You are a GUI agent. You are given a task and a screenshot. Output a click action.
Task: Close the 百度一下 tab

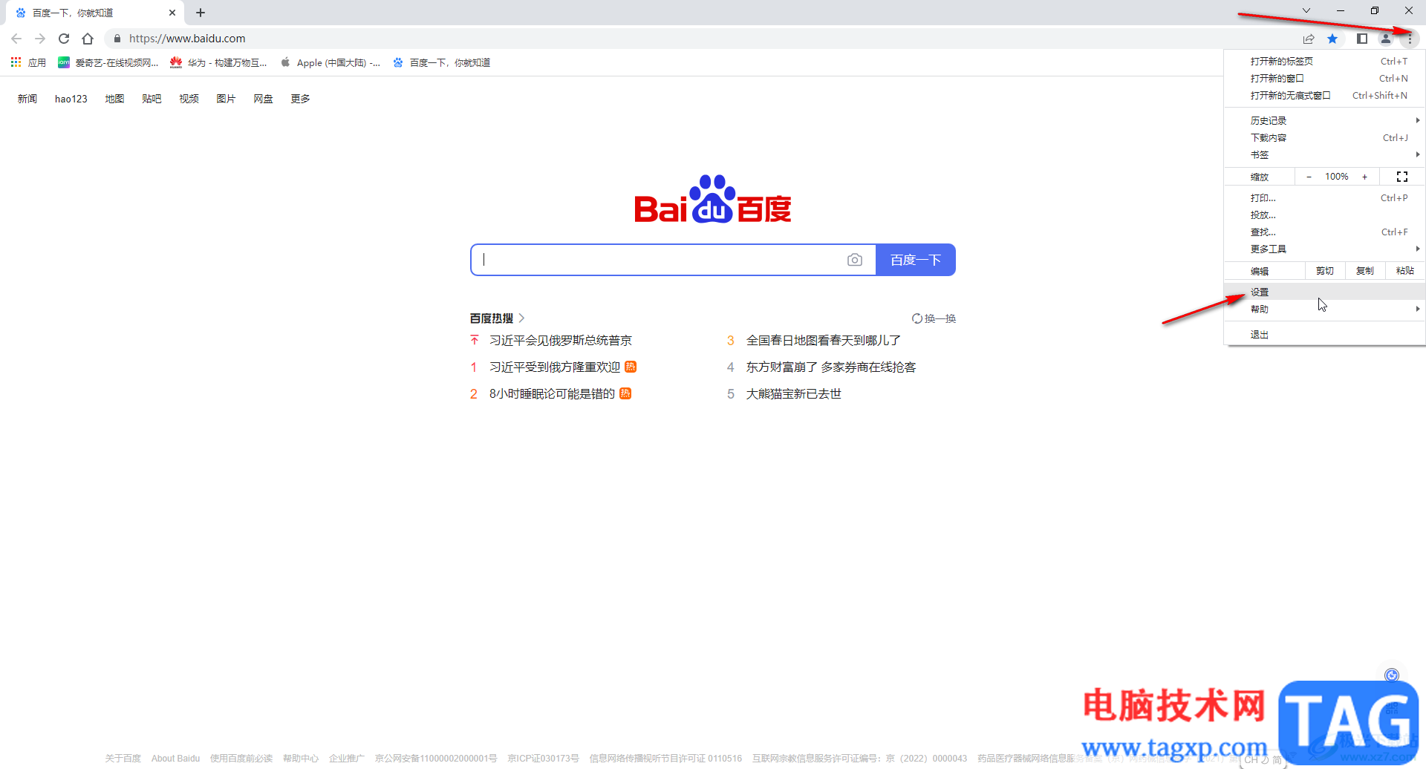[172, 13]
